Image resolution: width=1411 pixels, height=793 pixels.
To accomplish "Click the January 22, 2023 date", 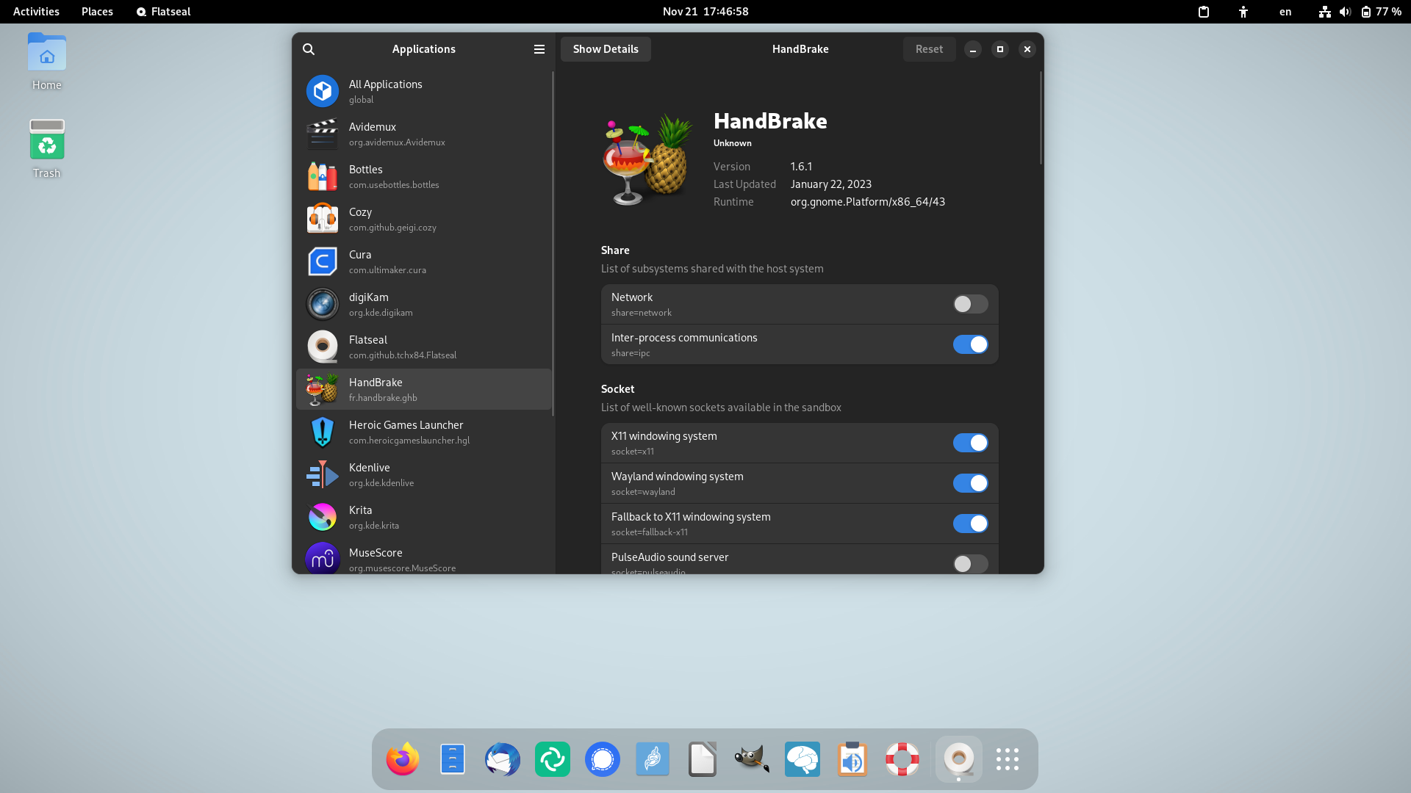I will [831, 184].
